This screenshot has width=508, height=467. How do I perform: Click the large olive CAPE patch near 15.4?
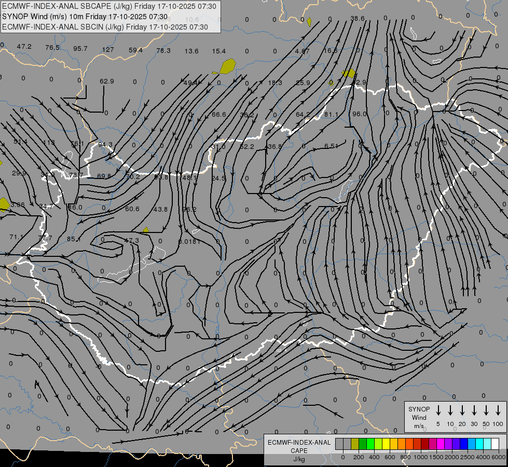point(227,66)
